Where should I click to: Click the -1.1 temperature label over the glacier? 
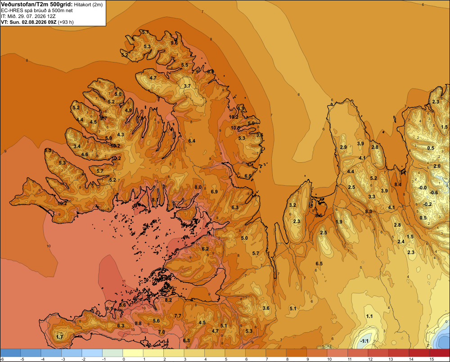(364, 341)
